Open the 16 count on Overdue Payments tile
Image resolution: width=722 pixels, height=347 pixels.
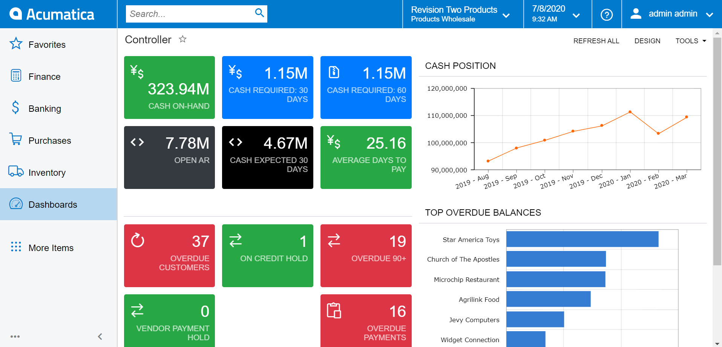tap(397, 311)
